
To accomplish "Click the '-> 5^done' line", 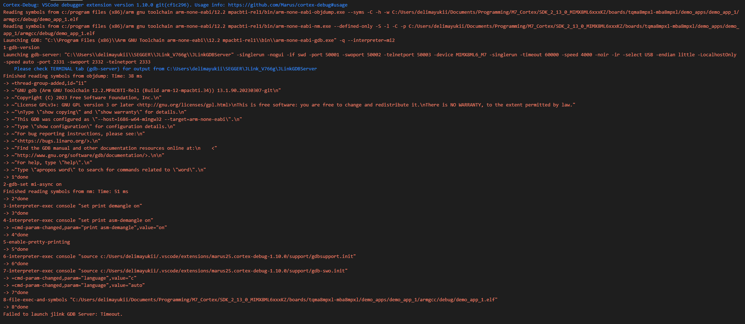I will click(x=16, y=249).
